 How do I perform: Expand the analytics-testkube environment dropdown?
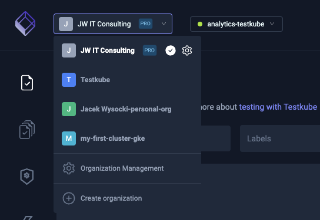coord(236,24)
